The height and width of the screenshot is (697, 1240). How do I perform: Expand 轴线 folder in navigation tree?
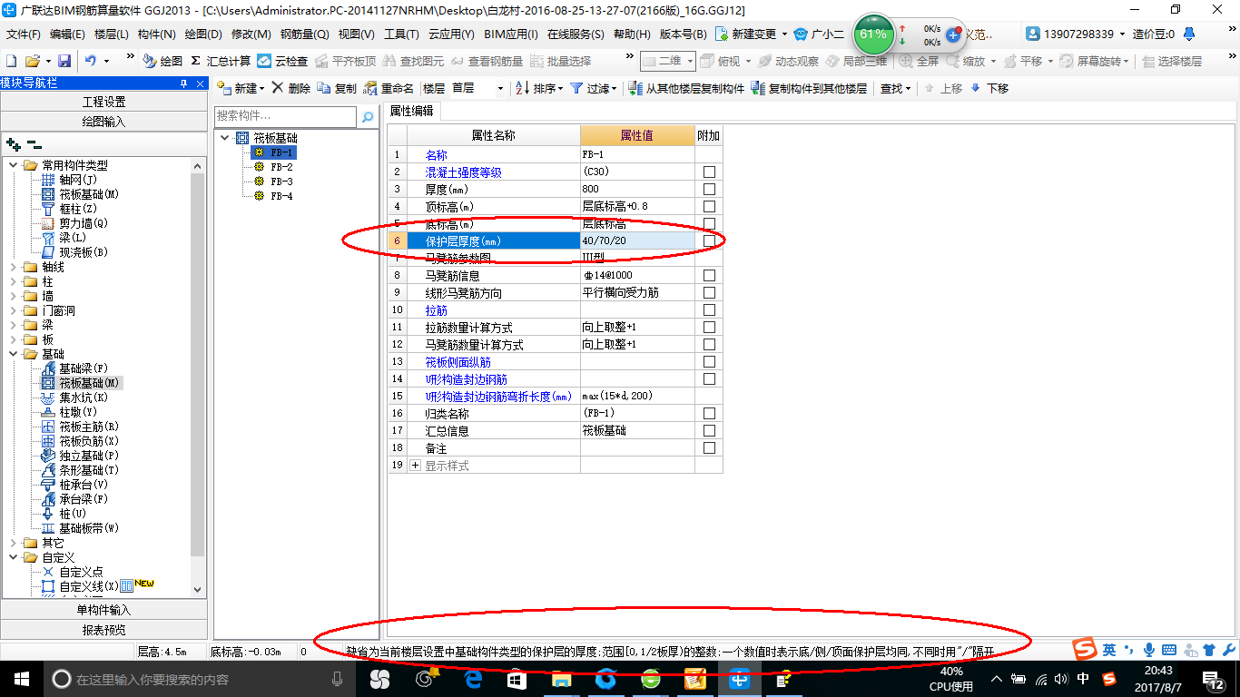coord(14,267)
